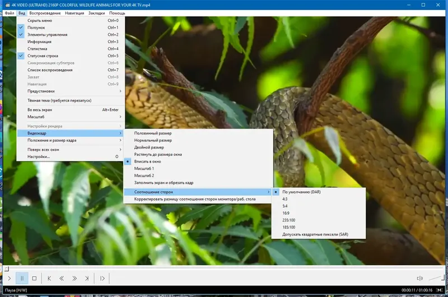Screen dimensions: 448x297
Task: Open the Закладки menu
Action: point(96,13)
